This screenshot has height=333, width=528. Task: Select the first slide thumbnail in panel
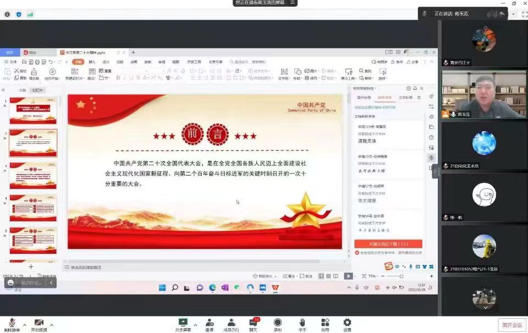pyautogui.click(x=33, y=111)
